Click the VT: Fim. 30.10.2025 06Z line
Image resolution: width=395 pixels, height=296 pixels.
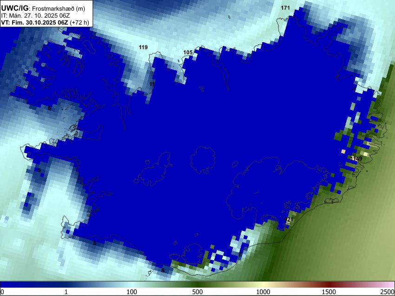point(34,22)
